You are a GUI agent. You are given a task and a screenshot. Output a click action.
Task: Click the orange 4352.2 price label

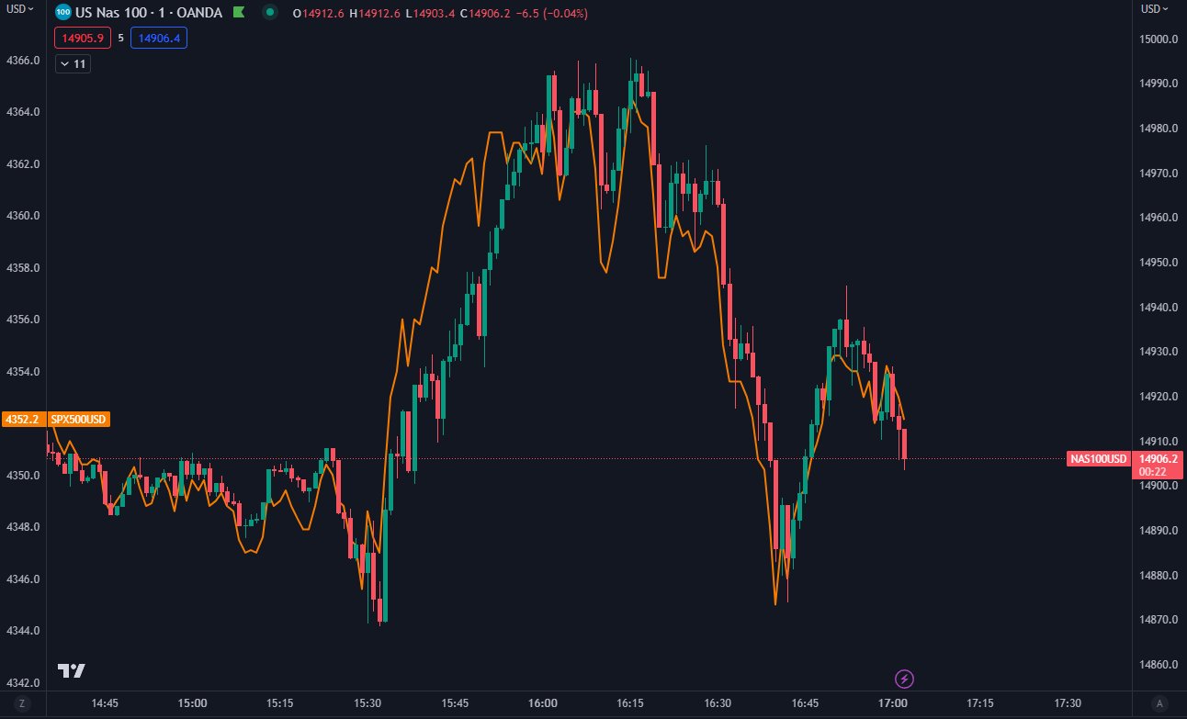click(22, 420)
